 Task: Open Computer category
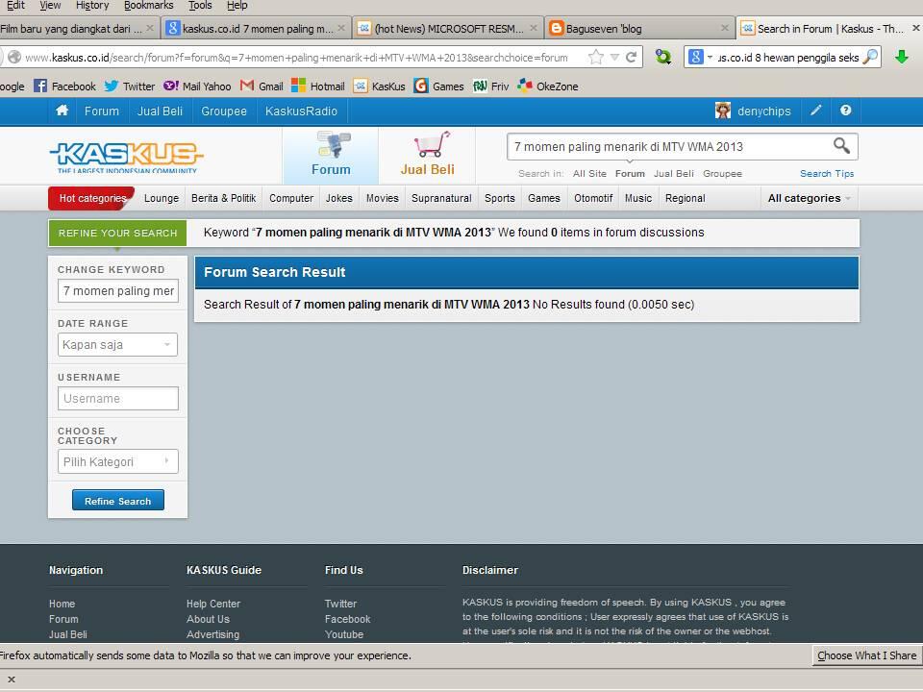(x=291, y=198)
